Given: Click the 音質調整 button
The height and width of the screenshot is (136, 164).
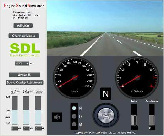Looking at the screenshot, I should point(24,75).
